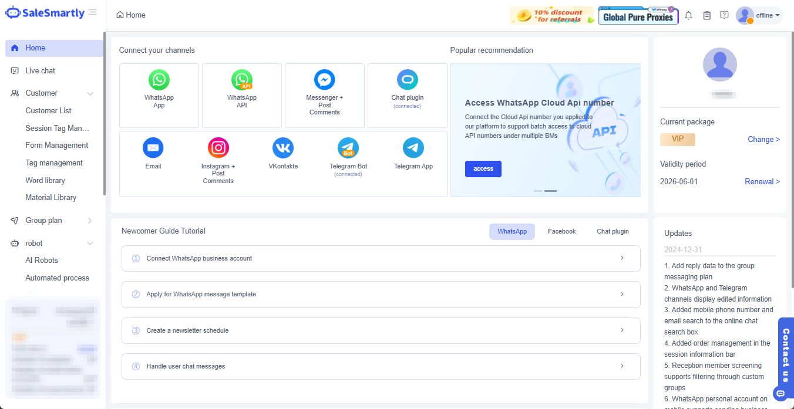
Task: Open the notification bell icon
Action: pyautogui.click(x=689, y=15)
